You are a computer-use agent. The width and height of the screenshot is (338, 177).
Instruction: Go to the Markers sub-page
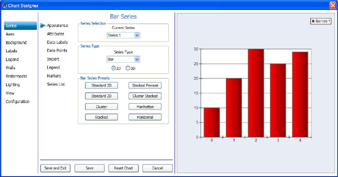(54, 76)
